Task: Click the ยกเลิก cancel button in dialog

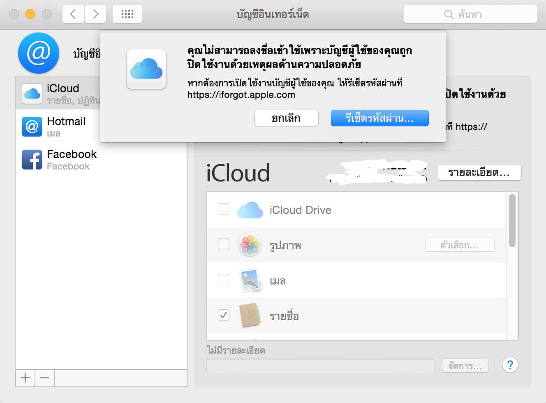Action: [287, 118]
